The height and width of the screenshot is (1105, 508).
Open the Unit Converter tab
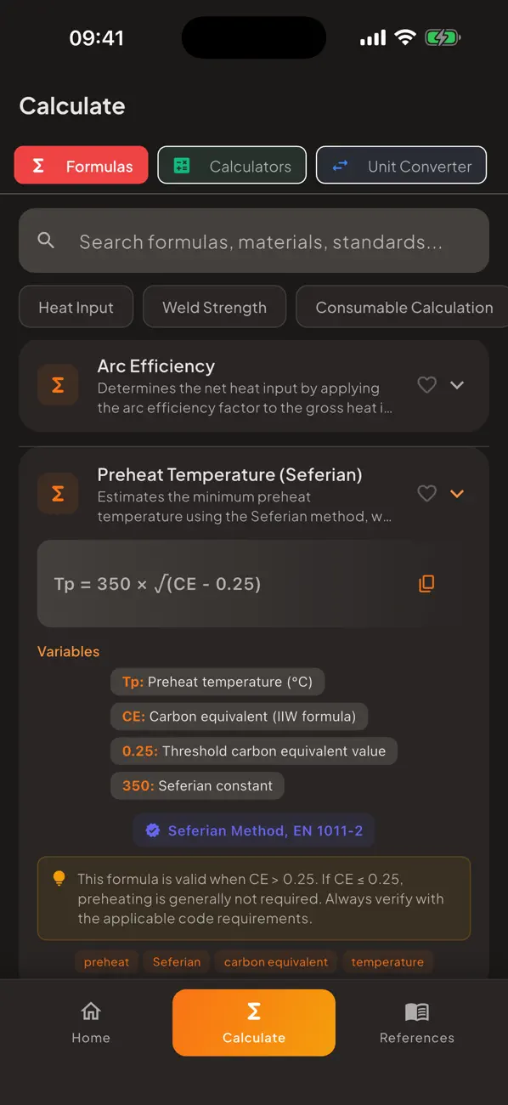[401, 165]
